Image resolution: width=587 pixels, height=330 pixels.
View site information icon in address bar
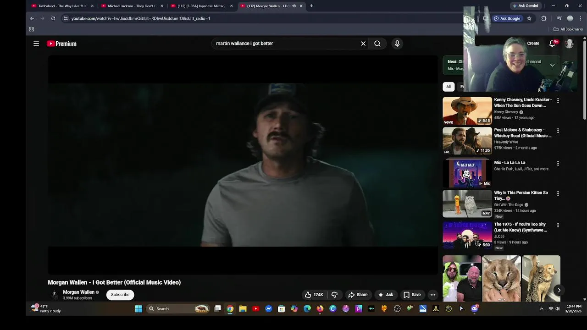66,18
